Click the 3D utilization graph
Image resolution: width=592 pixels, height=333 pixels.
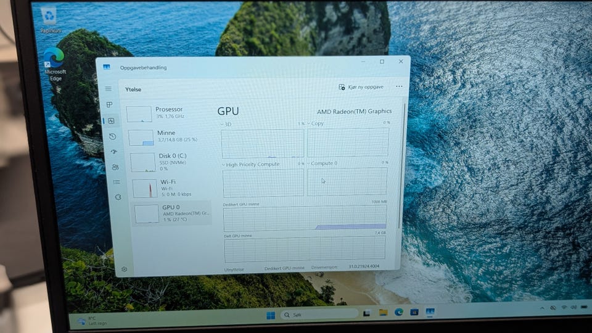point(263,144)
